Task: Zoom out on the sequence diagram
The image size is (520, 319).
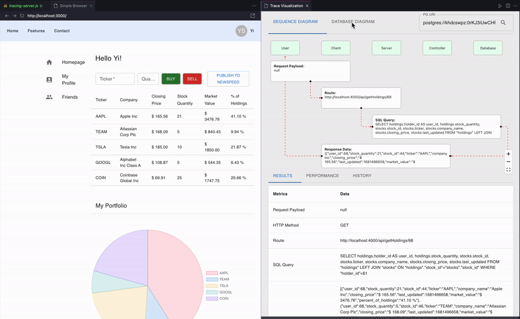Action: (x=509, y=161)
